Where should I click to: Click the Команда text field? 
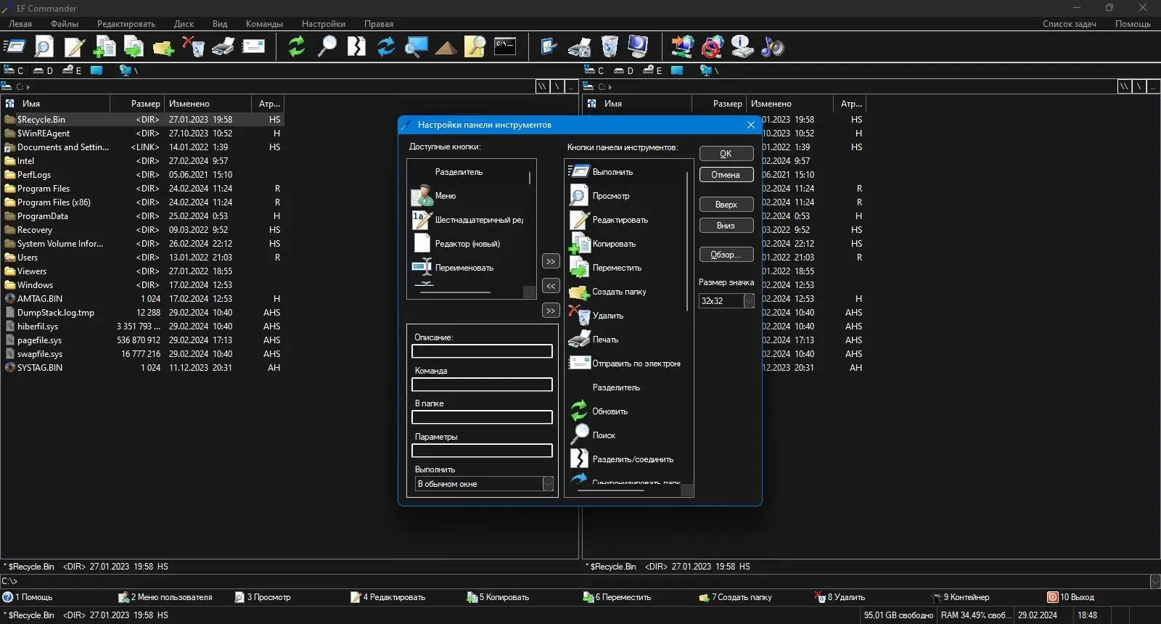[482, 385]
